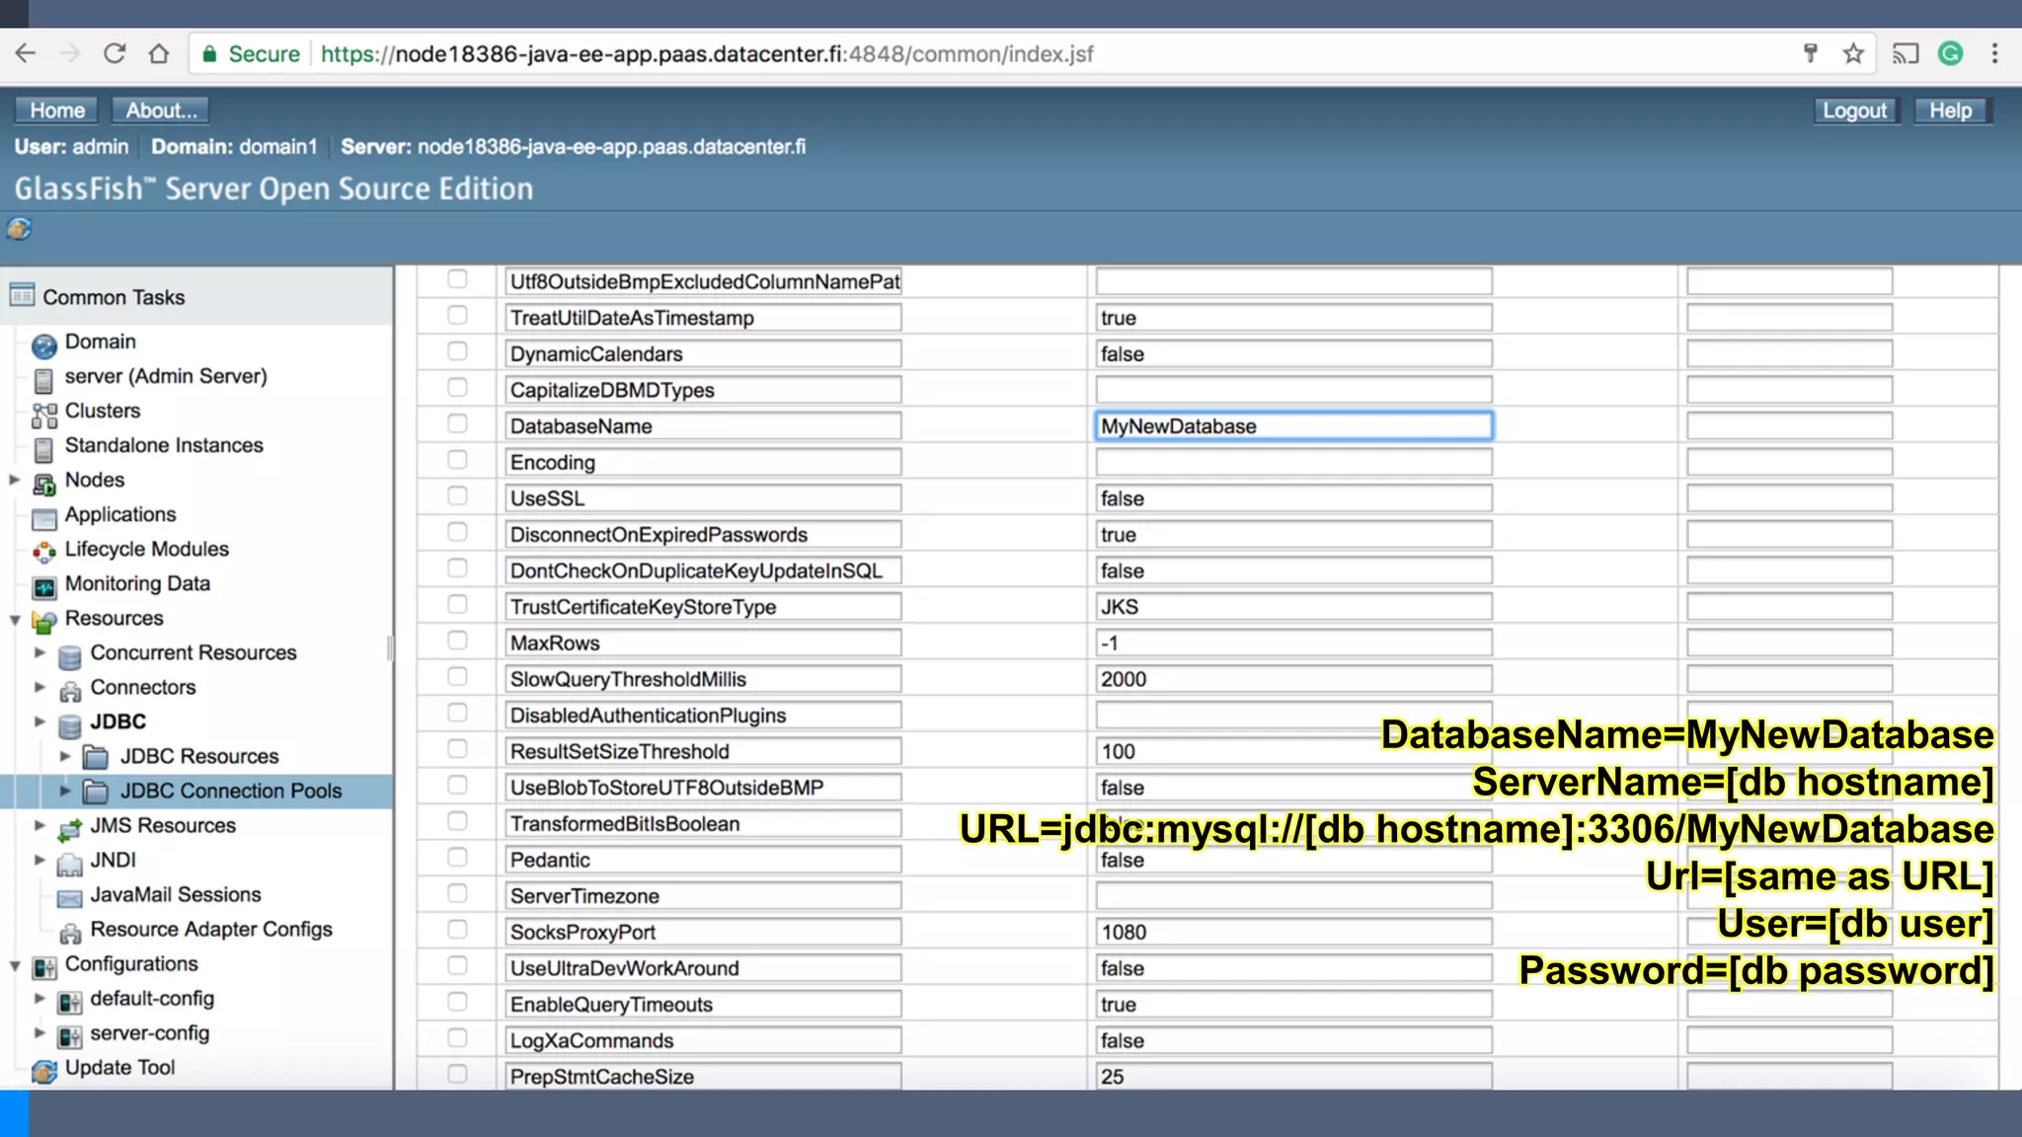Click the Encoding description field
The width and height of the screenshot is (2022, 1137).
pyautogui.click(x=1789, y=462)
